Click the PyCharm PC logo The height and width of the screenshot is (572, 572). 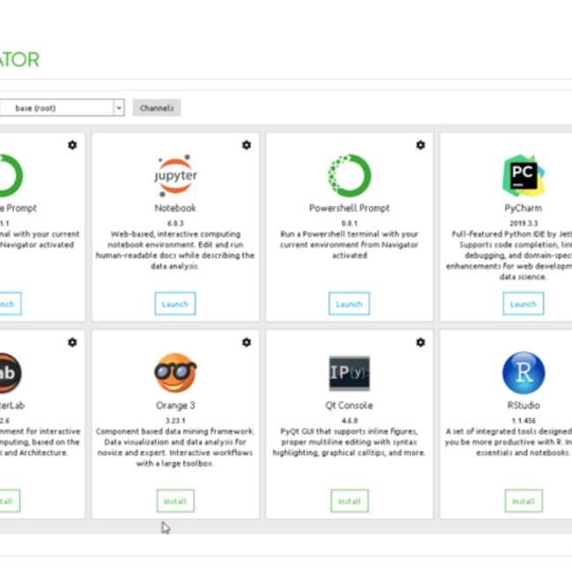[524, 175]
